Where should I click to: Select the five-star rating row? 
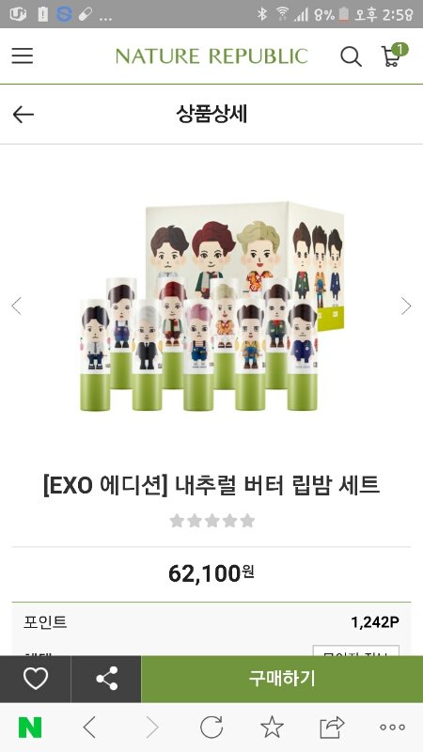[x=212, y=521]
